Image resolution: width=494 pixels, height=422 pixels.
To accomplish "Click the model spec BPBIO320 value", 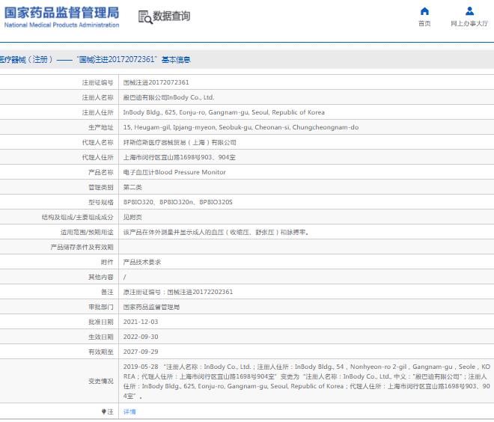I will tap(177, 202).
